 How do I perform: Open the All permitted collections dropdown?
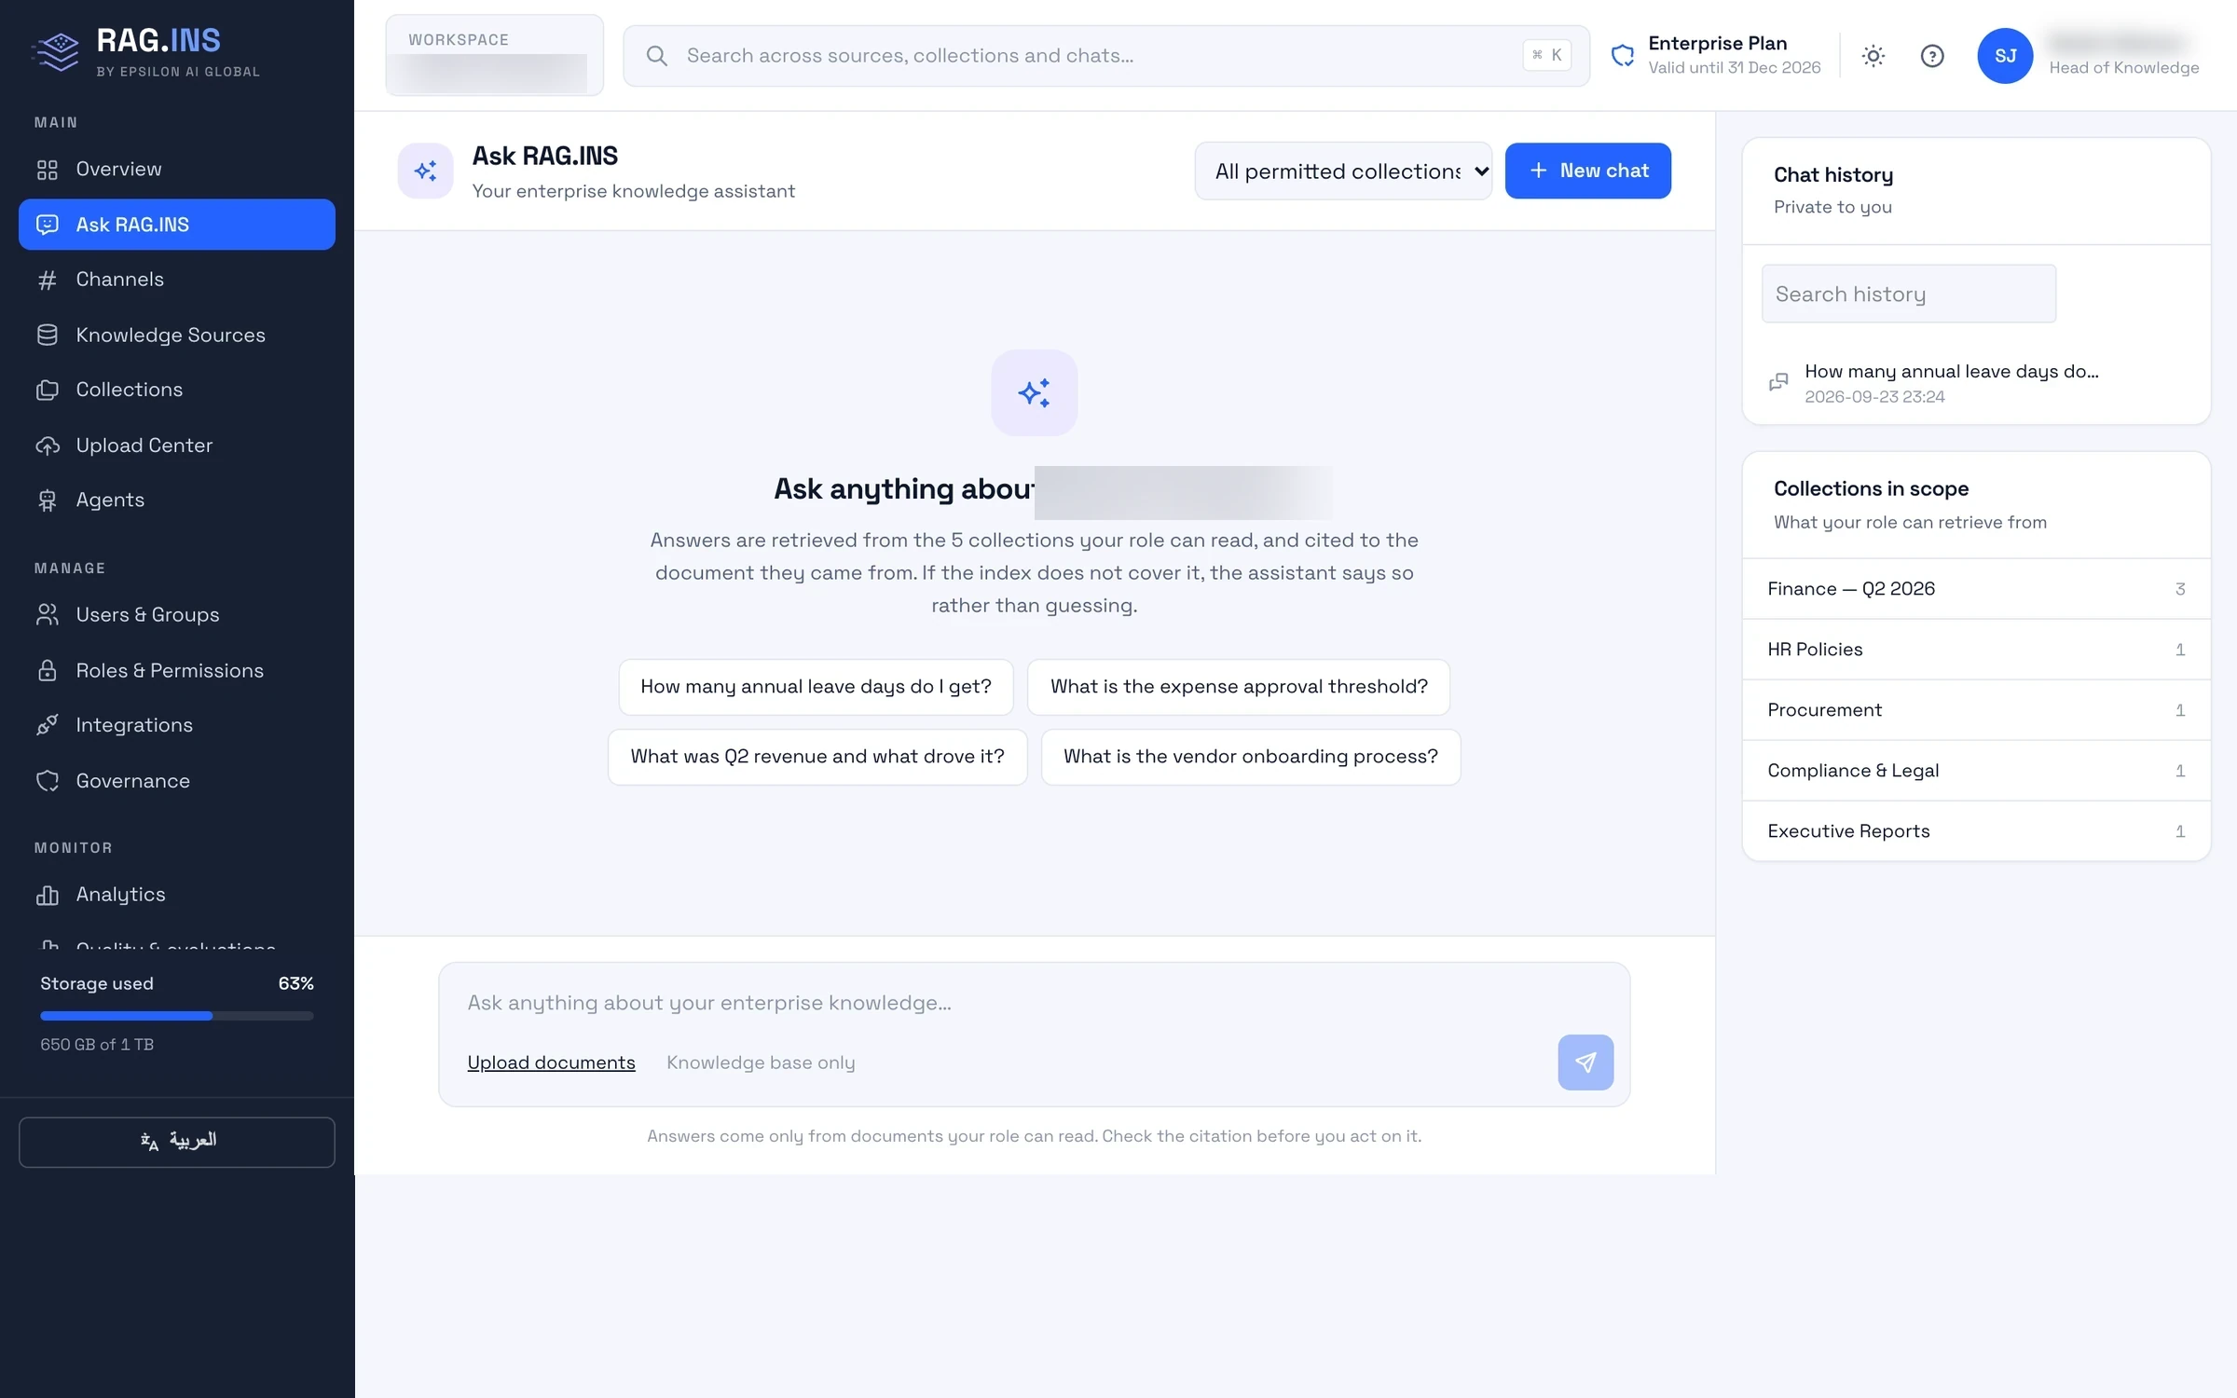[x=1343, y=171]
